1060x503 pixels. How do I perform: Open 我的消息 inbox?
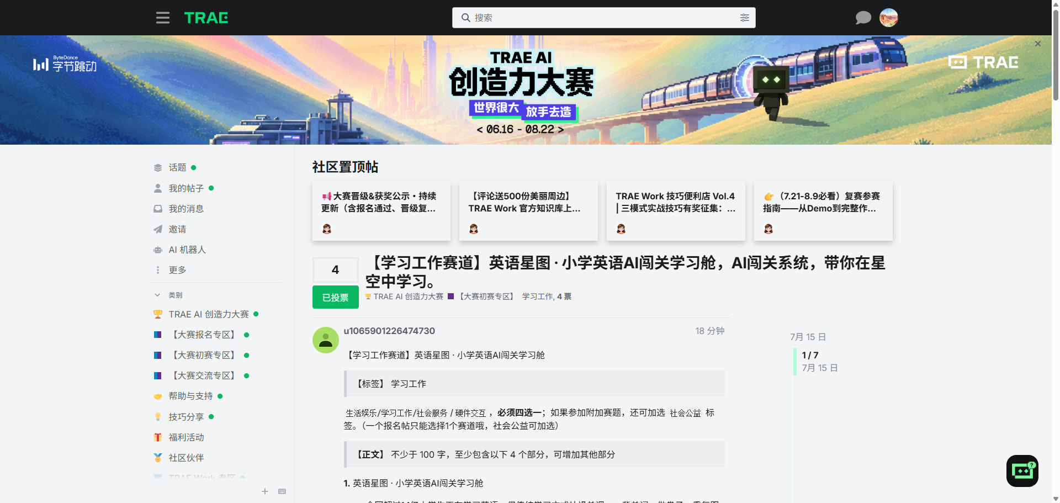[186, 209]
